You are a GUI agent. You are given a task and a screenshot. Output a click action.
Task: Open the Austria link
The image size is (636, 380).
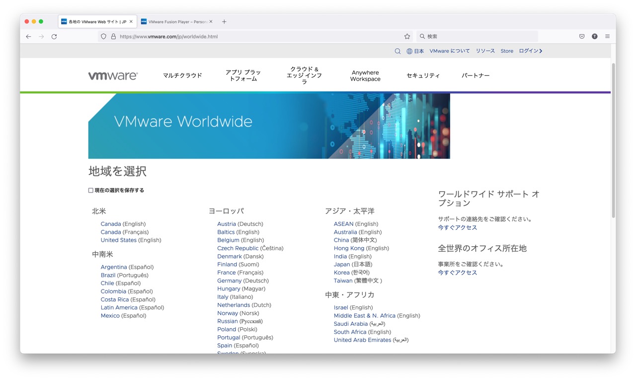click(227, 224)
